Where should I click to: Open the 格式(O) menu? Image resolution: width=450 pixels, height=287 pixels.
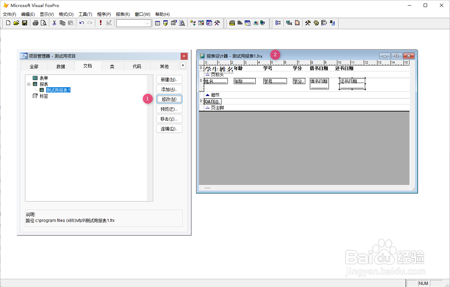(66, 14)
